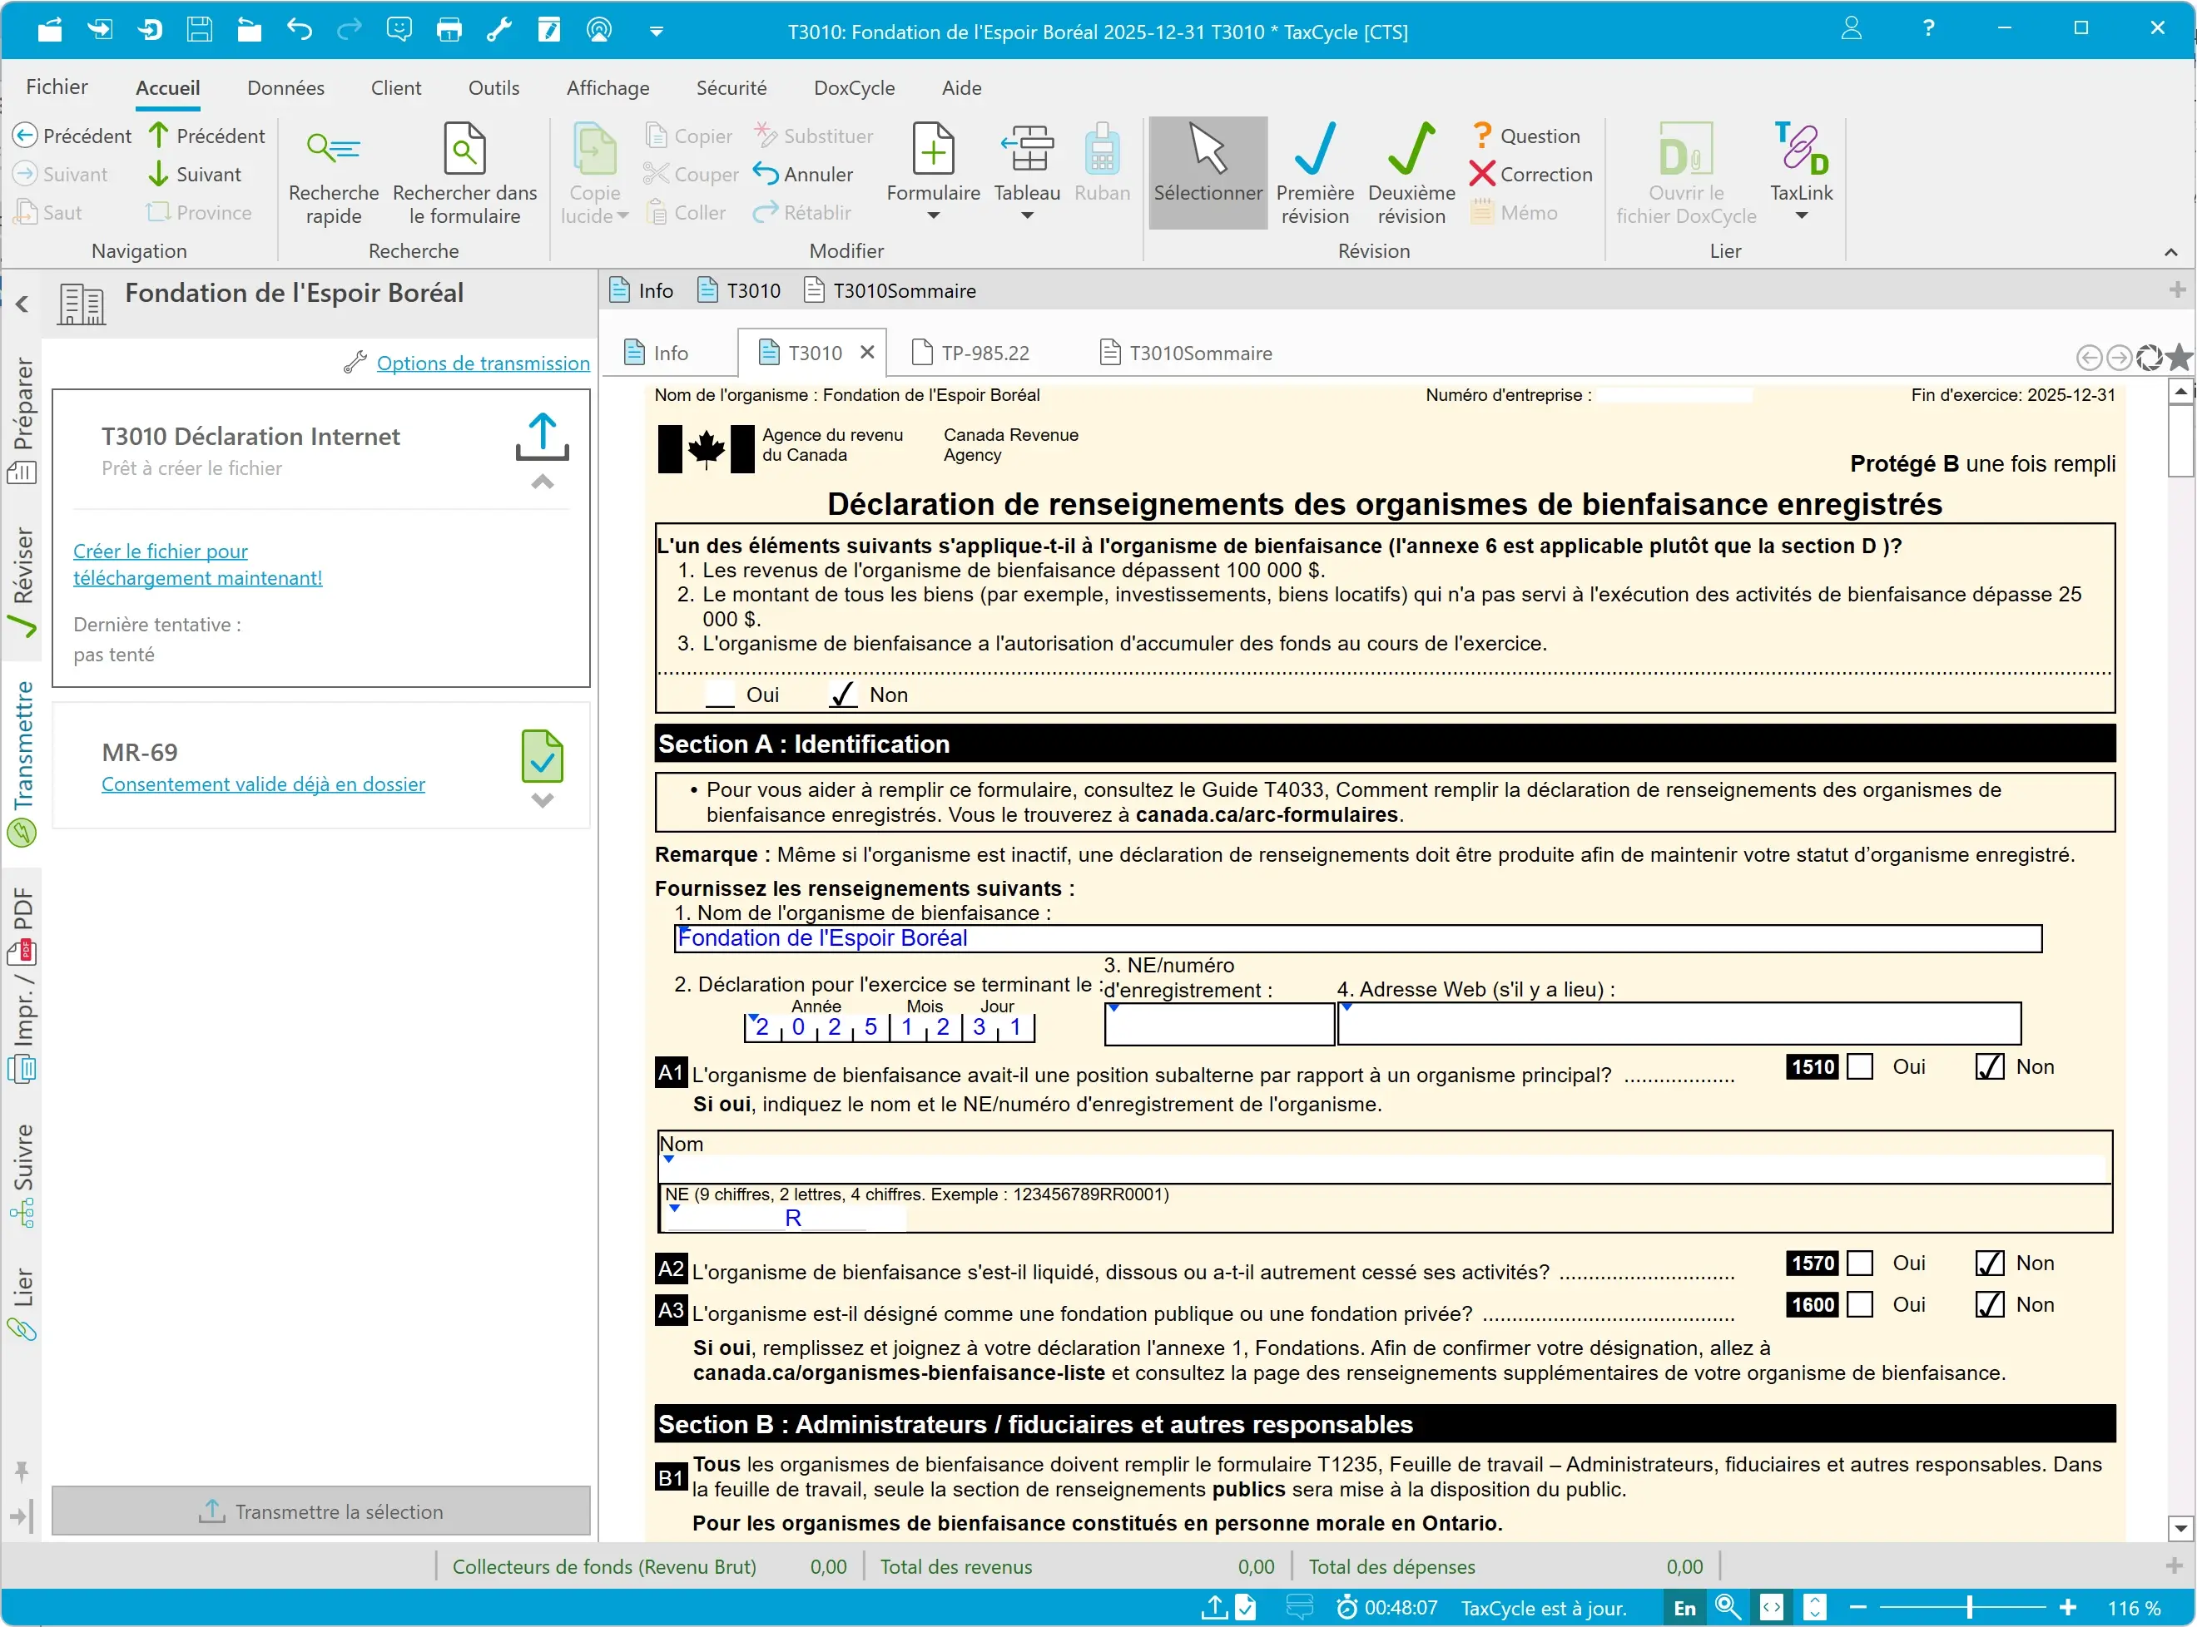
Task: Check Oui checkbox for line 1600
Action: 1859,1305
